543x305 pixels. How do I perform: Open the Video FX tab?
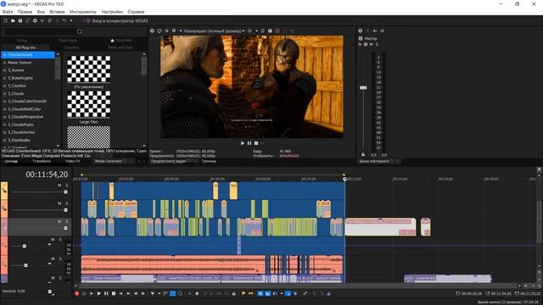point(72,161)
